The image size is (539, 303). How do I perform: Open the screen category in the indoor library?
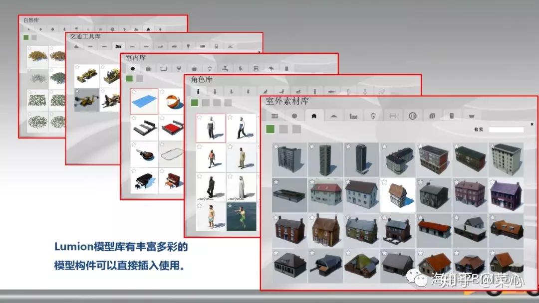pyautogui.click(x=163, y=69)
